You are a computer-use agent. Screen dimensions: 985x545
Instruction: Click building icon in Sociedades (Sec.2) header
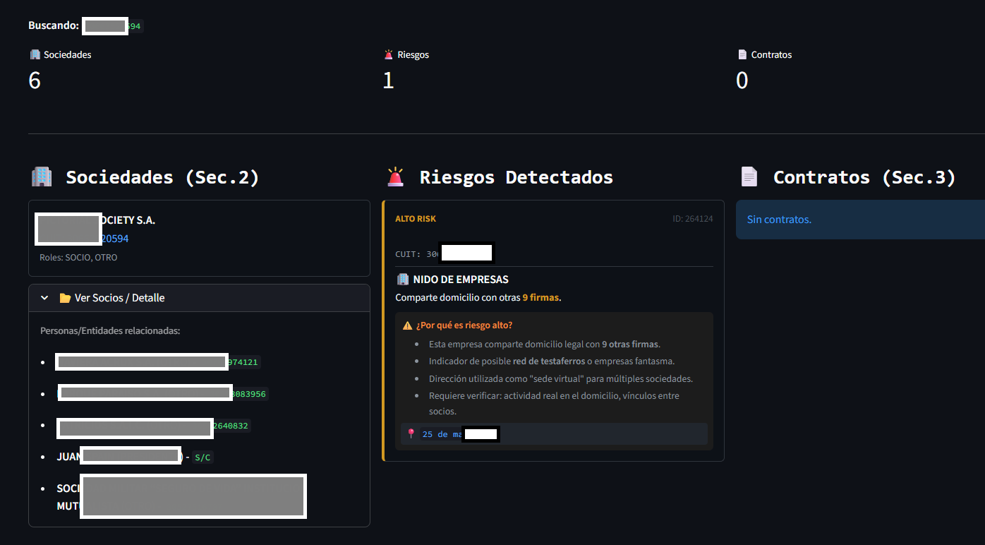[42, 176]
